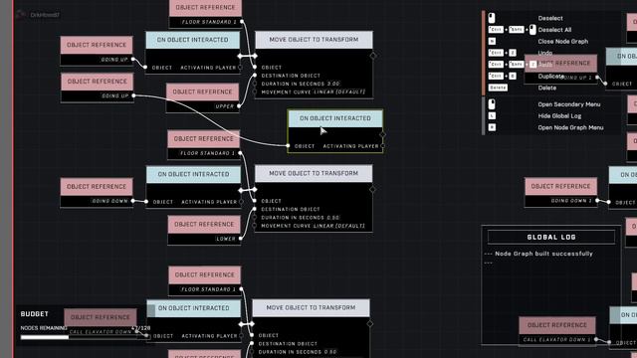The height and width of the screenshot is (358, 637).
Task: Click the Delete key icon
Action: tap(498, 88)
